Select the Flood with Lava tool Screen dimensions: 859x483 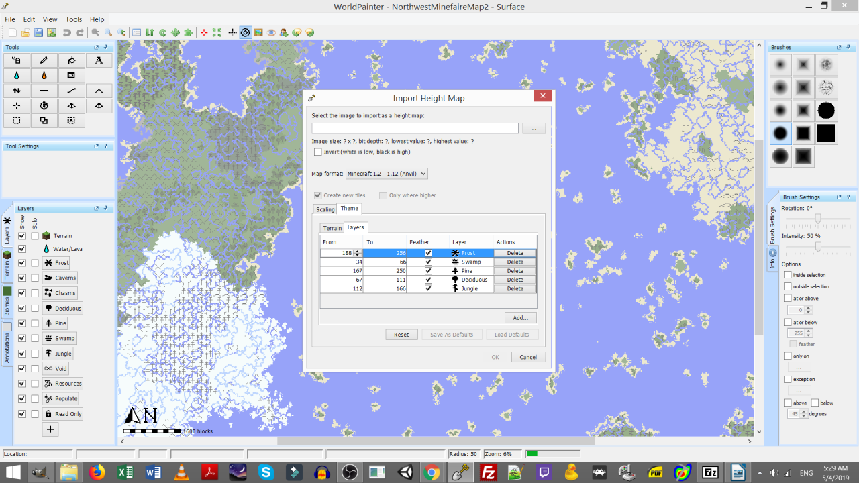(x=44, y=76)
